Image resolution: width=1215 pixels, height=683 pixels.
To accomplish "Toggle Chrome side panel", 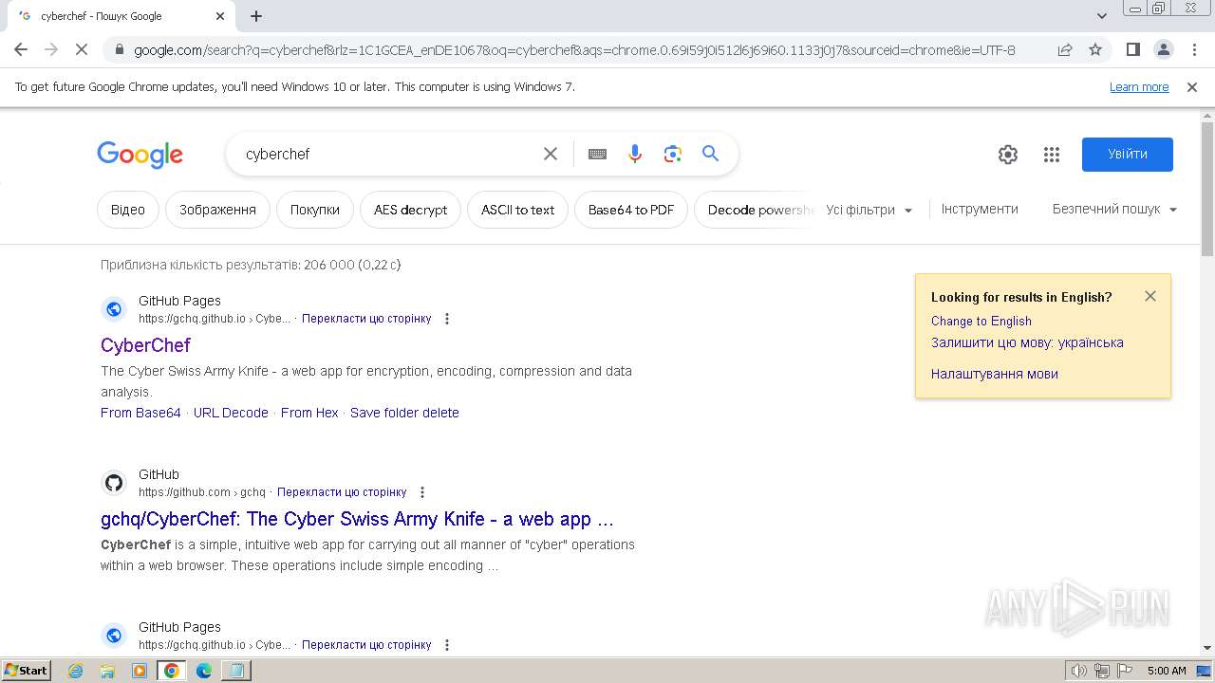I will [1132, 49].
